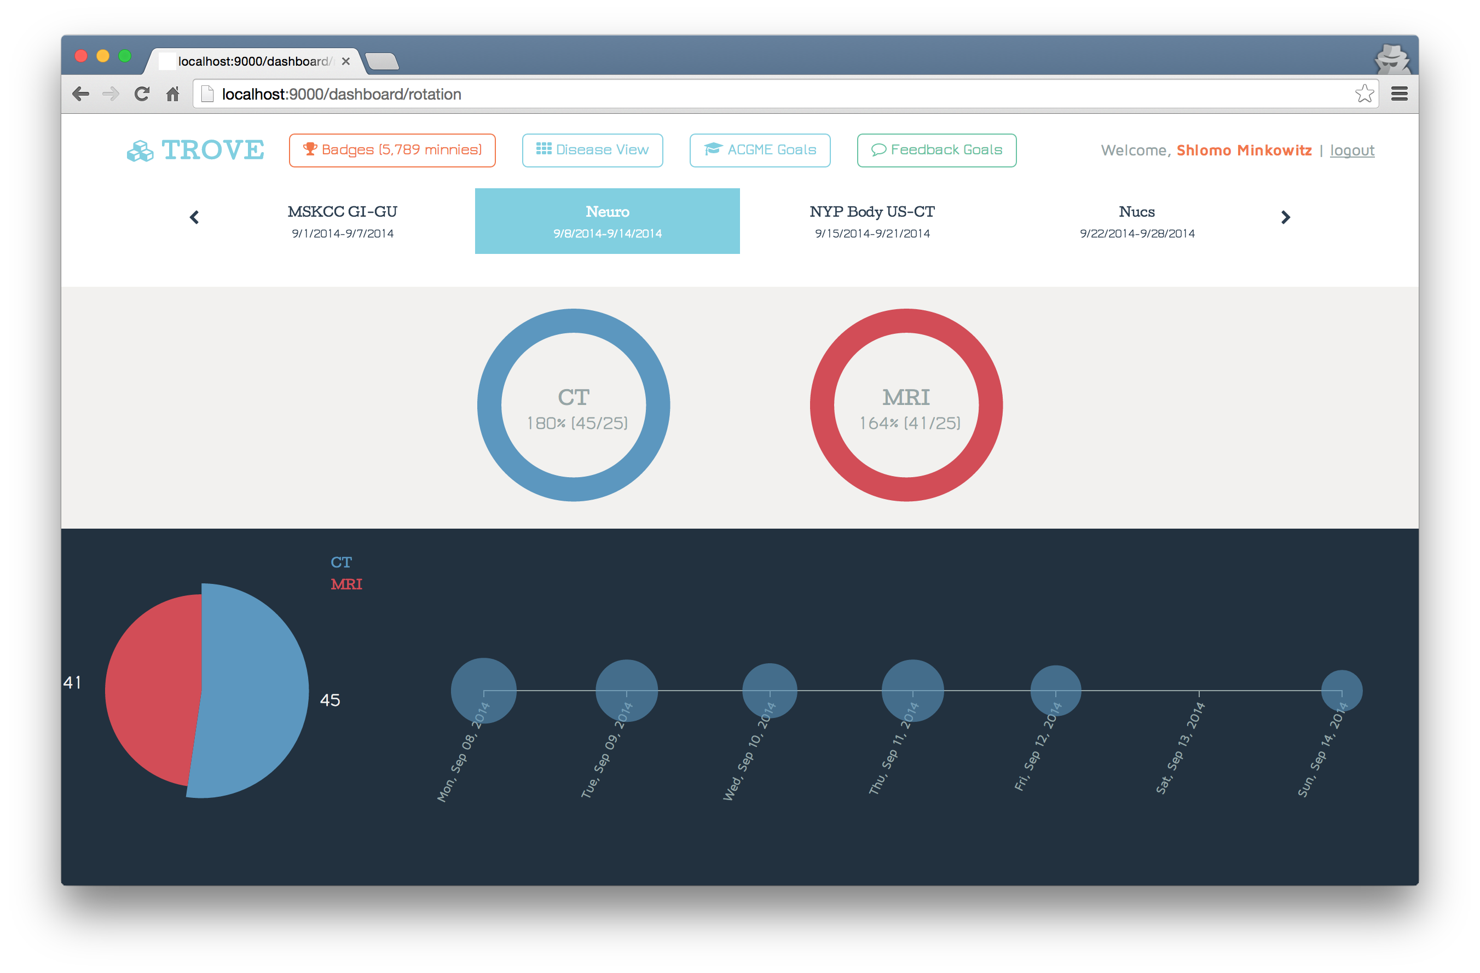The height and width of the screenshot is (973, 1480).
Task: Open the Disease View
Action: 592,150
